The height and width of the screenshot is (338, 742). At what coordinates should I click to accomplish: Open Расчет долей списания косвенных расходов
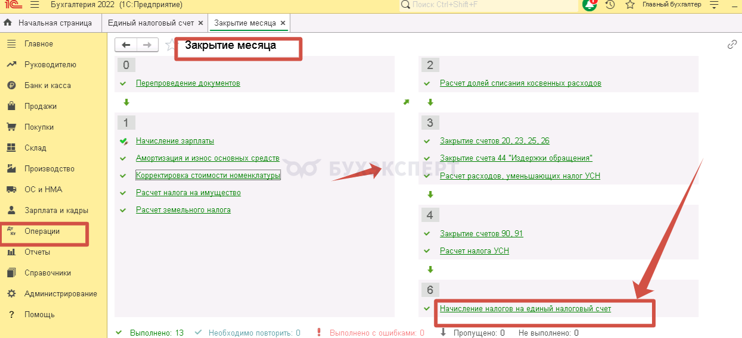520,83
